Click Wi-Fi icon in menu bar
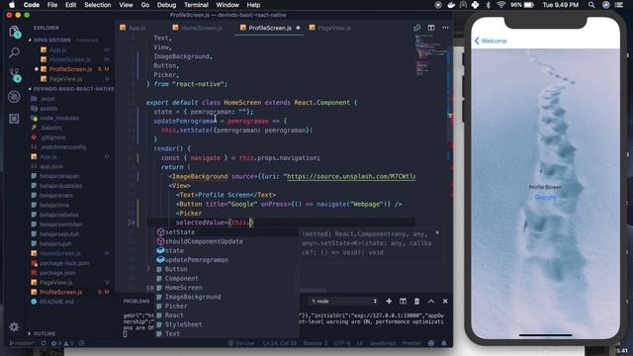633x356 pixels. tap(501, 5)
